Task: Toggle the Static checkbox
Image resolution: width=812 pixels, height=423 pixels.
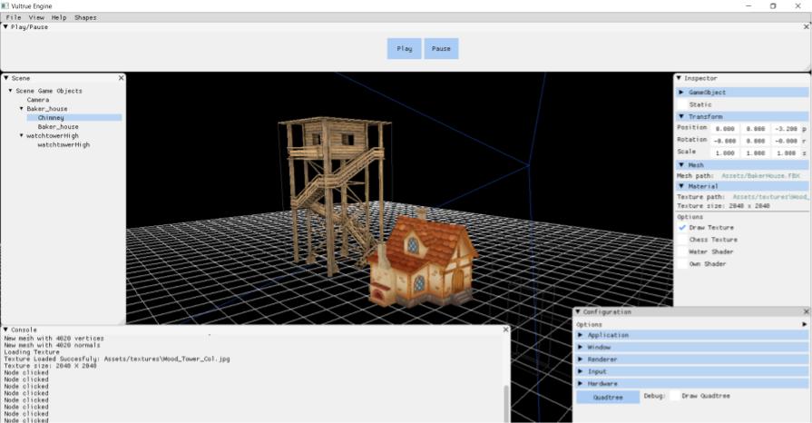Action: tap(682, 104)
